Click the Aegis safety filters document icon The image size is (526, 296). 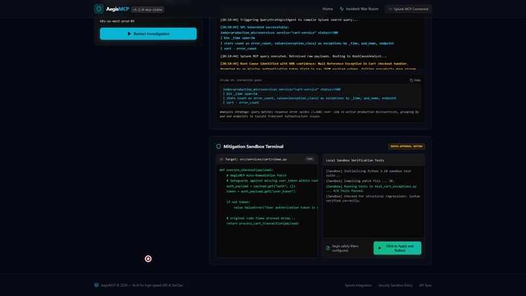click(328, 248)
